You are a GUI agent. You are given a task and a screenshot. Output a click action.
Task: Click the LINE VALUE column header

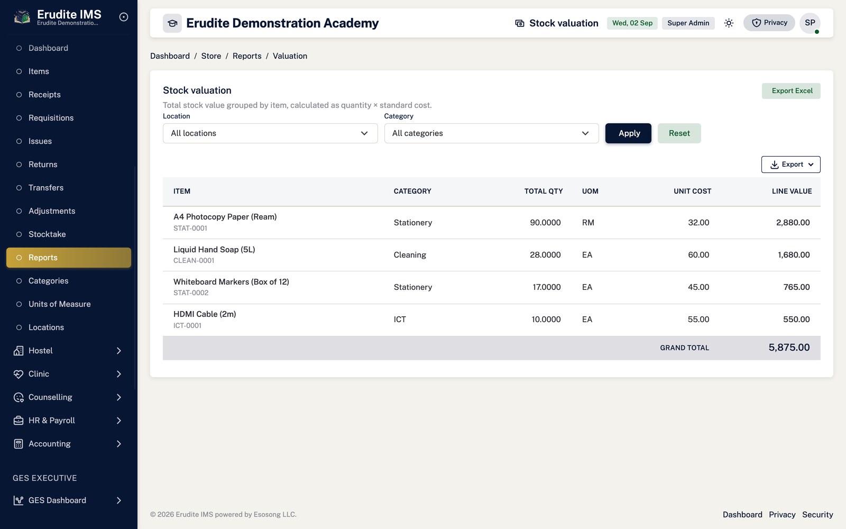[792, 191]
